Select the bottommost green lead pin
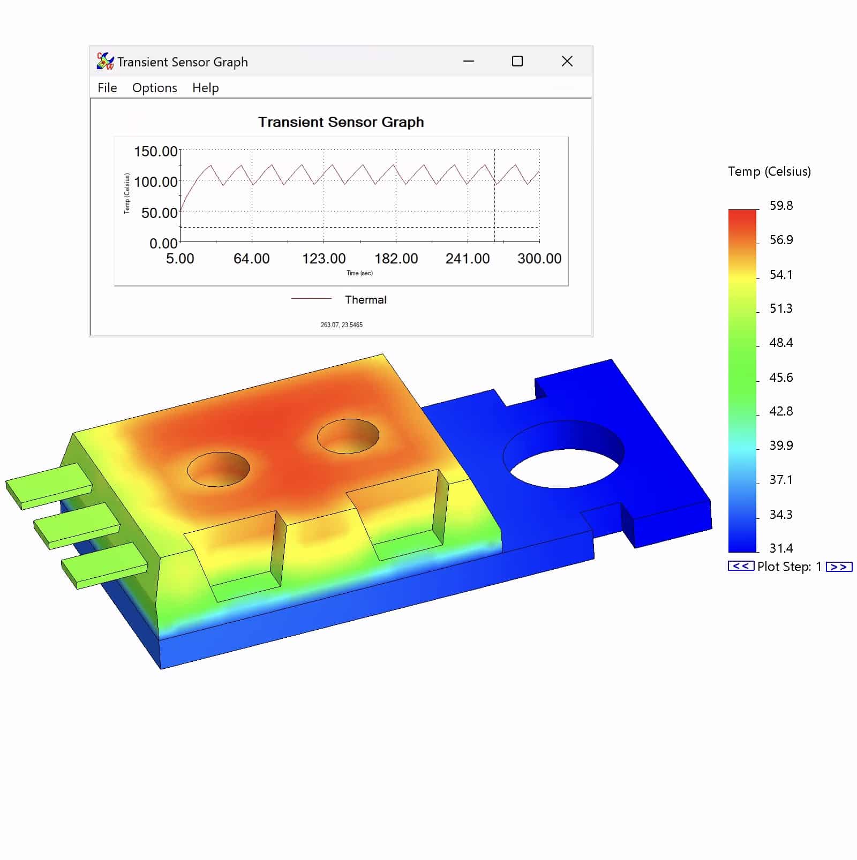This screenshot has height=860, width=857. [x=106, y=565]
